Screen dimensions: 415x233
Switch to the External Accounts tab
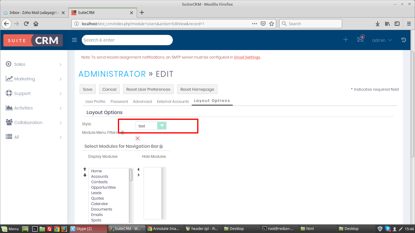point(173,102)
